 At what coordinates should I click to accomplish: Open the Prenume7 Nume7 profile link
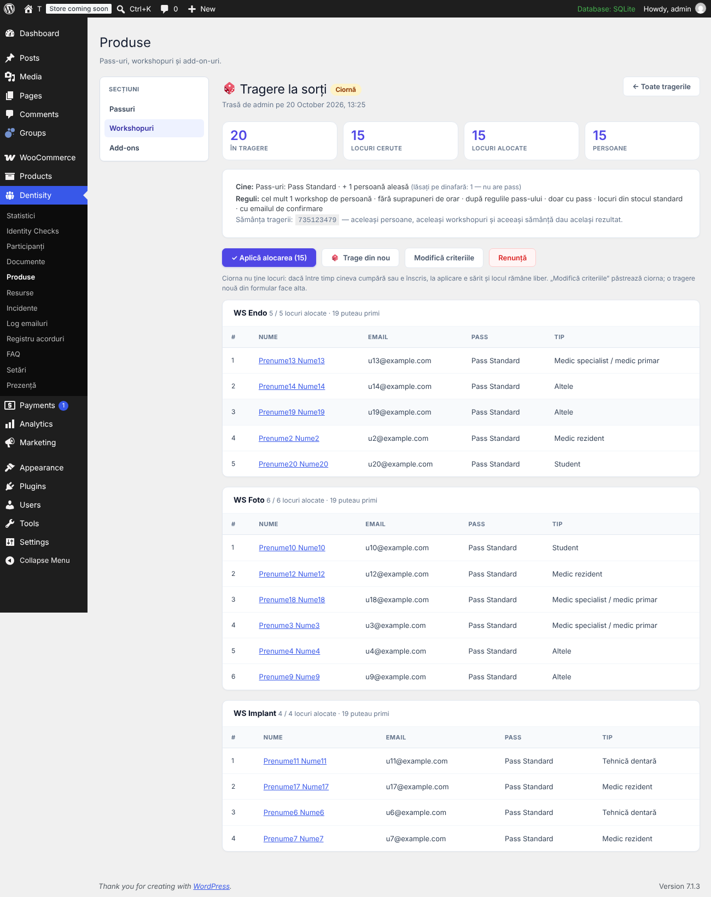pos(294,839)
